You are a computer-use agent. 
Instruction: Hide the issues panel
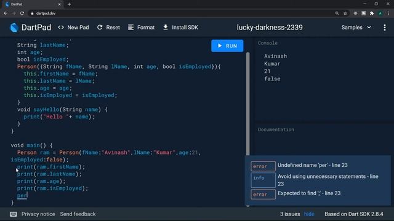pos(309,214)
